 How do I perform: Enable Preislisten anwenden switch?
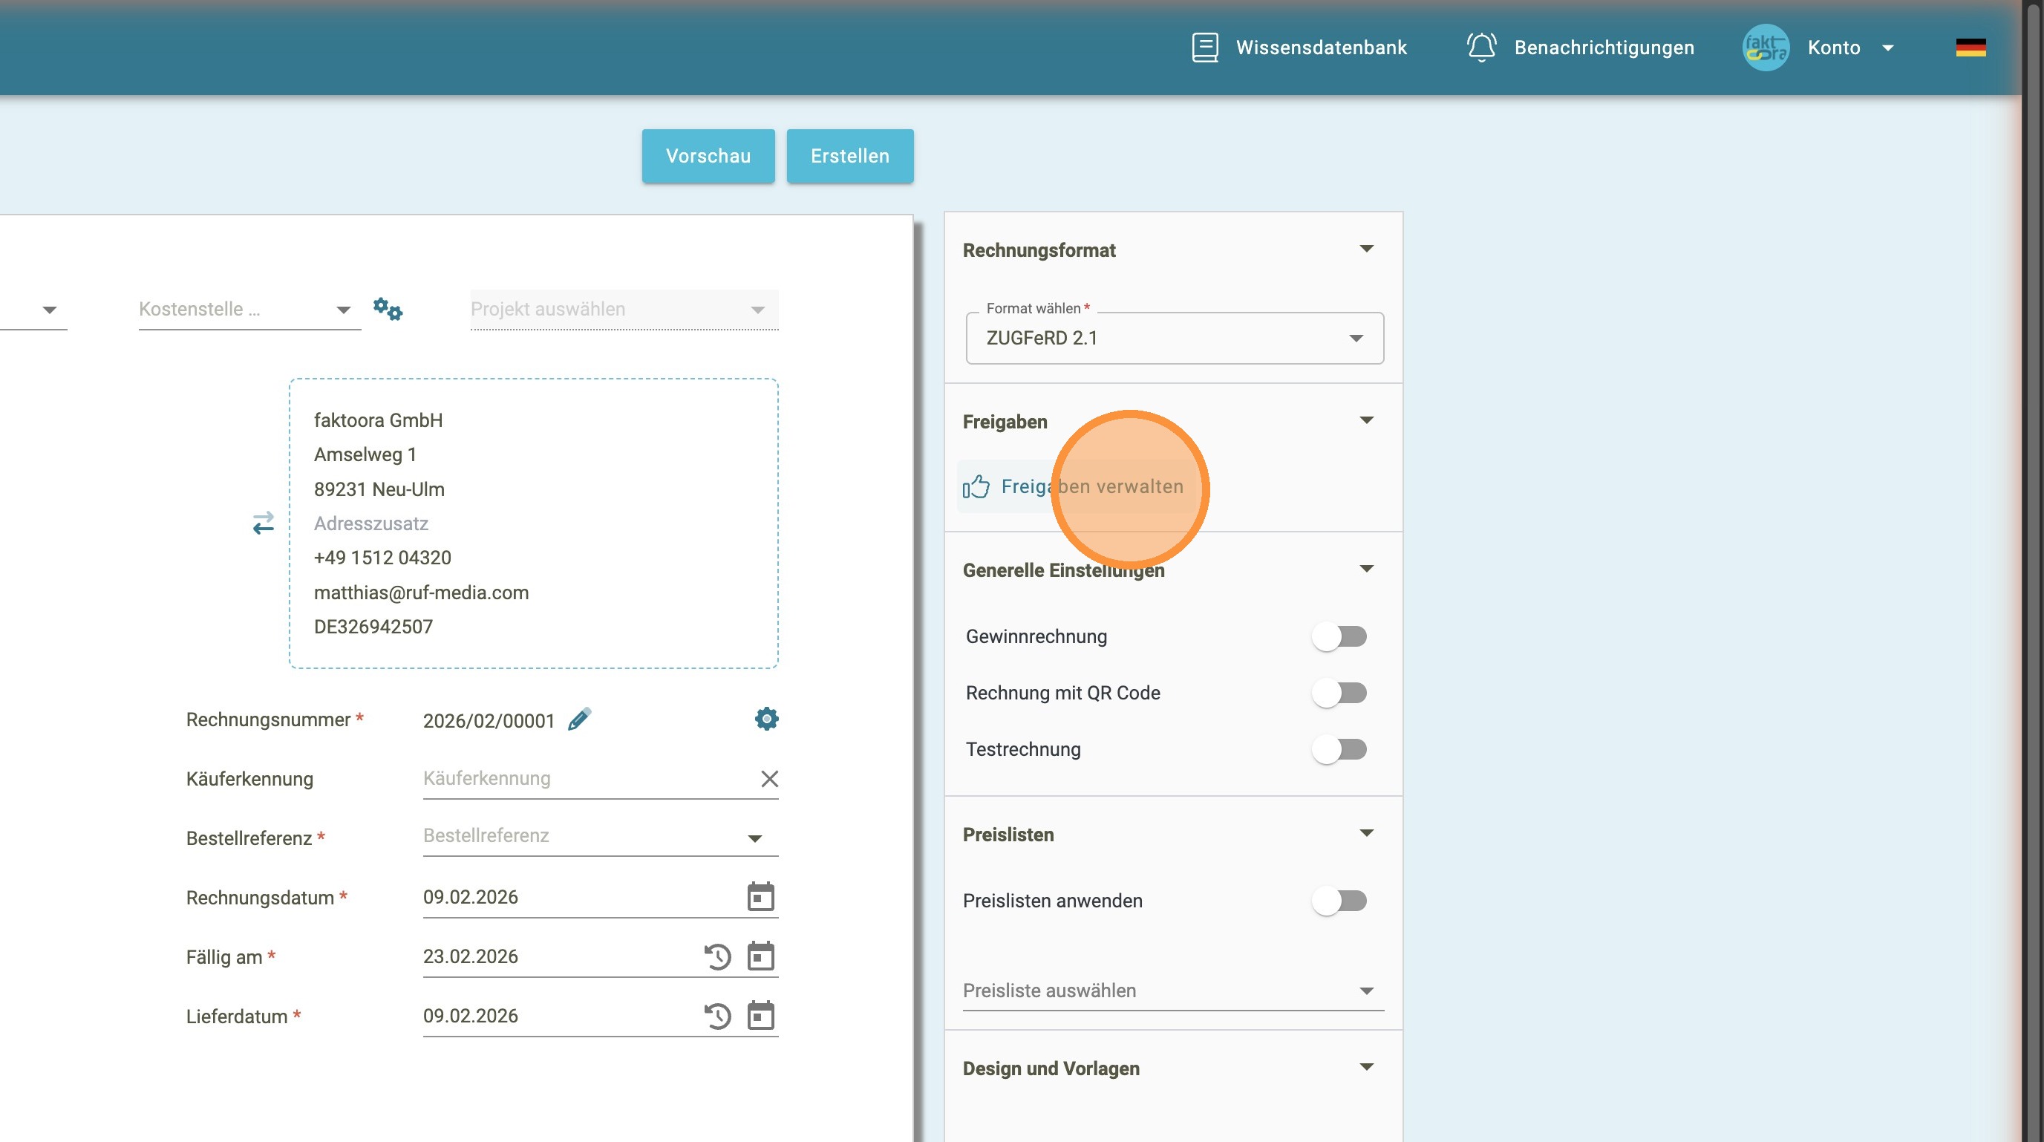coord(1339,901)
